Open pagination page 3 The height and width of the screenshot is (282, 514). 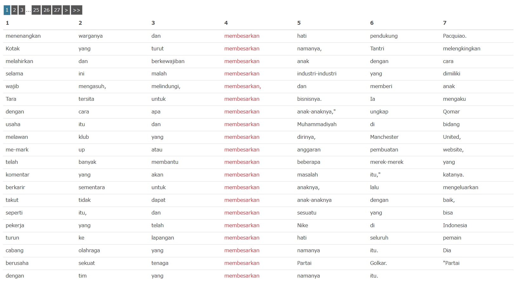pyautogui.click(x=22, y=10)
